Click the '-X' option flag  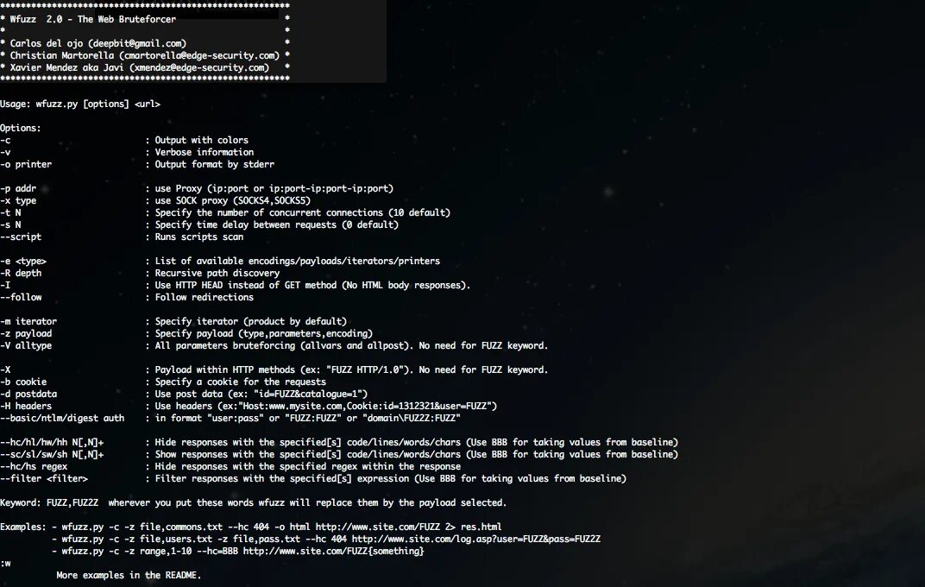5,370
